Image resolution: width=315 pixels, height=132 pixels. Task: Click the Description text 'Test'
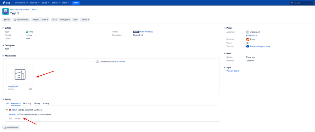7,49
